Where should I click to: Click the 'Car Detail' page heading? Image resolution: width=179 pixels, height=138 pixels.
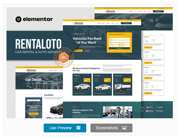(x=33, y=80)
